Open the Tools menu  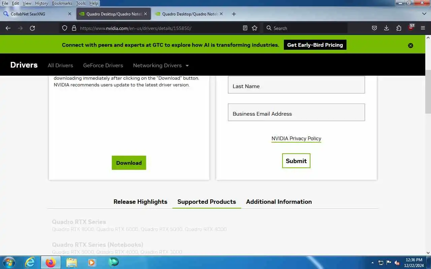click(x=81, y=3)
